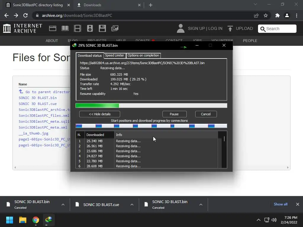Click the archive.org address bar

143,15
